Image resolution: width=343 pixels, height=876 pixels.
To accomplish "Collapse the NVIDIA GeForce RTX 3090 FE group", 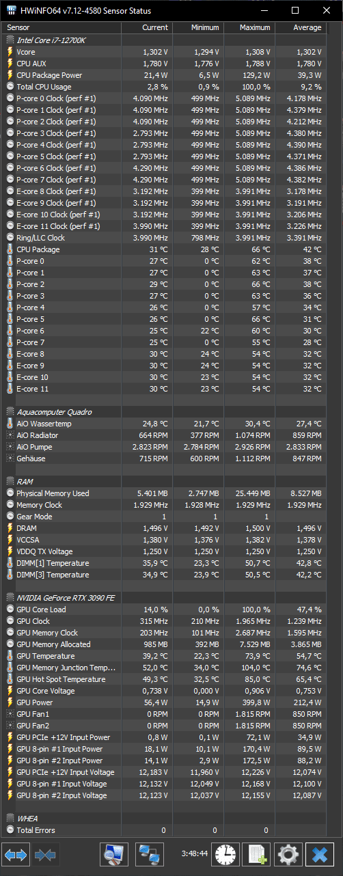I will pos(10,598).
